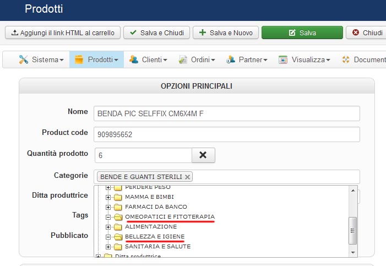Click the Chiudi button

click(x=366, y=32)
